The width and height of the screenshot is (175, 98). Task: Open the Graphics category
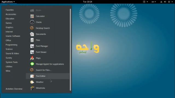pos(9,27)
